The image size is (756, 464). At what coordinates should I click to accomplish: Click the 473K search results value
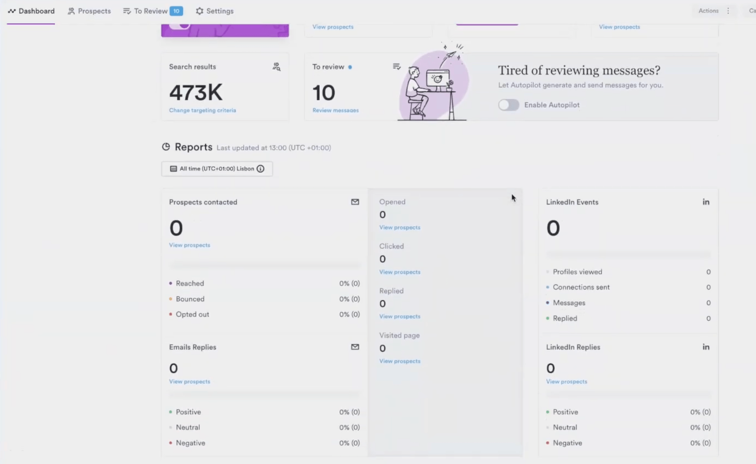(196, 93)
